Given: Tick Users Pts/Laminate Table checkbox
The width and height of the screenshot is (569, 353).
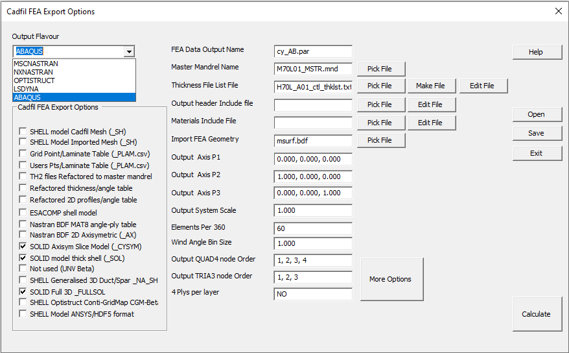Looking at the screenshot, I should [x=23, y=165].
